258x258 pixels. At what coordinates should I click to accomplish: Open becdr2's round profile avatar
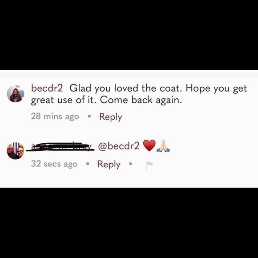16,93
